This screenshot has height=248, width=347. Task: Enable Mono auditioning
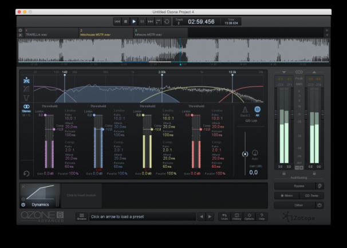[x=286, y=195]
